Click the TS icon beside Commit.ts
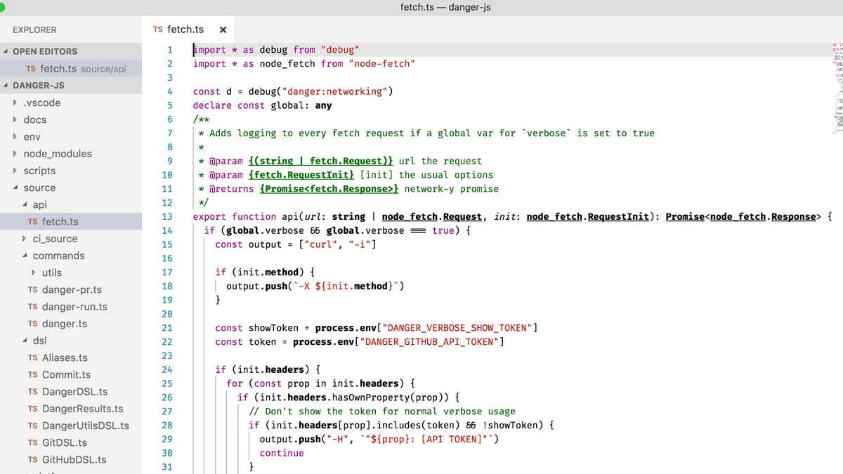 [x=32, y=375]
